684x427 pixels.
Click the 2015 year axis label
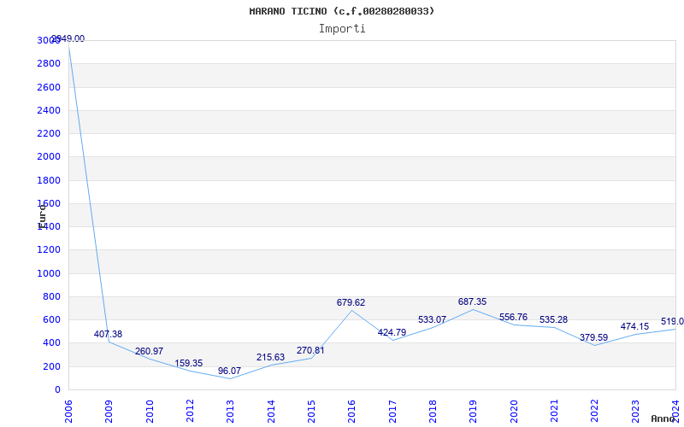point(311,412)
